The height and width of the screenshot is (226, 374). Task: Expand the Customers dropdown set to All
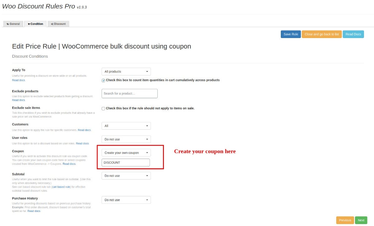[x=126, y=126]
